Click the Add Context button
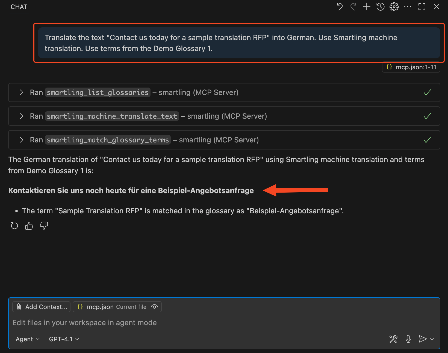The width and height of the screenshot is (448, 353). 41,307
